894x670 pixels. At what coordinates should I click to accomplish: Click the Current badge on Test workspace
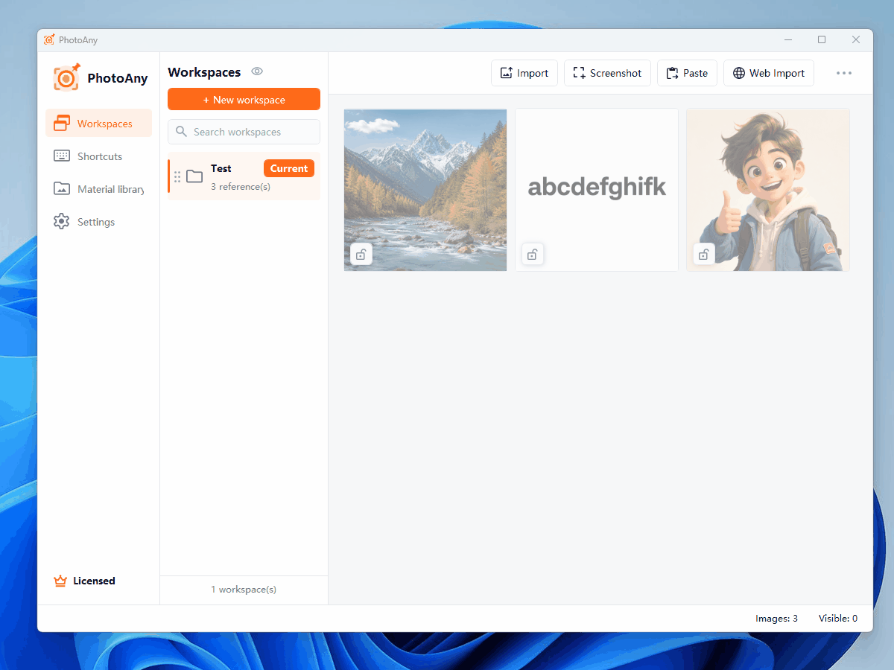[289, 168]
